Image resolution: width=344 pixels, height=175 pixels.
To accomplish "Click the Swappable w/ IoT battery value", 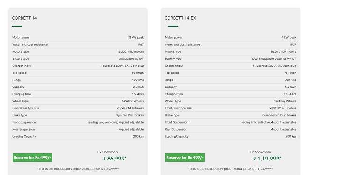I will coord(132,59).
